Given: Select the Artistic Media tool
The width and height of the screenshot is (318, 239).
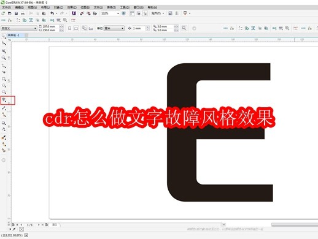Looking at the screenshot, I should 4,72.
